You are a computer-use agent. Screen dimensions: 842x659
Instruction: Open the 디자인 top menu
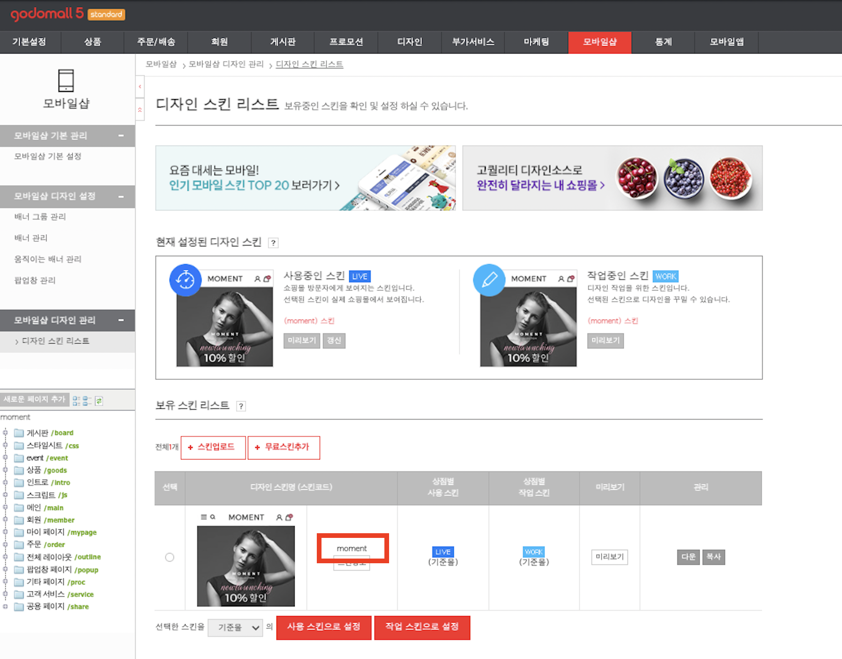coord(409,42)
